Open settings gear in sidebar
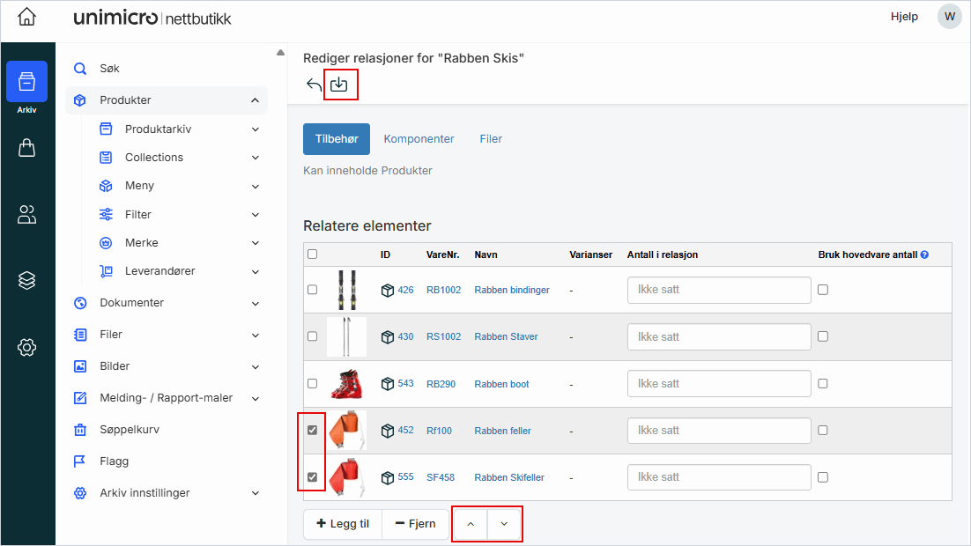971x546 pixels. [x=26, y=347]
